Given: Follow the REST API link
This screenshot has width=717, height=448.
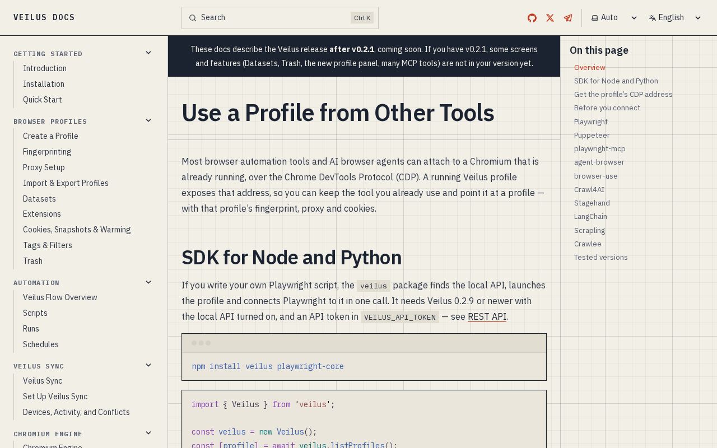Looking at the screenshot, I should click(487, 317).
